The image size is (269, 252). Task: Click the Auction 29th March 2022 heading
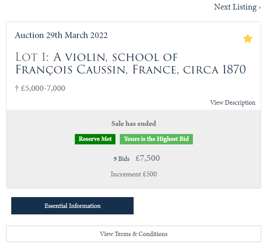click(x=61, y=35)
